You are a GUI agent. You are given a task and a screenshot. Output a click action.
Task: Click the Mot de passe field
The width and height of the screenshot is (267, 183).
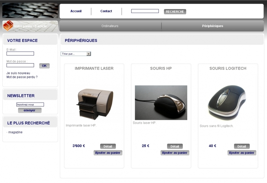[x=20, y=65]
